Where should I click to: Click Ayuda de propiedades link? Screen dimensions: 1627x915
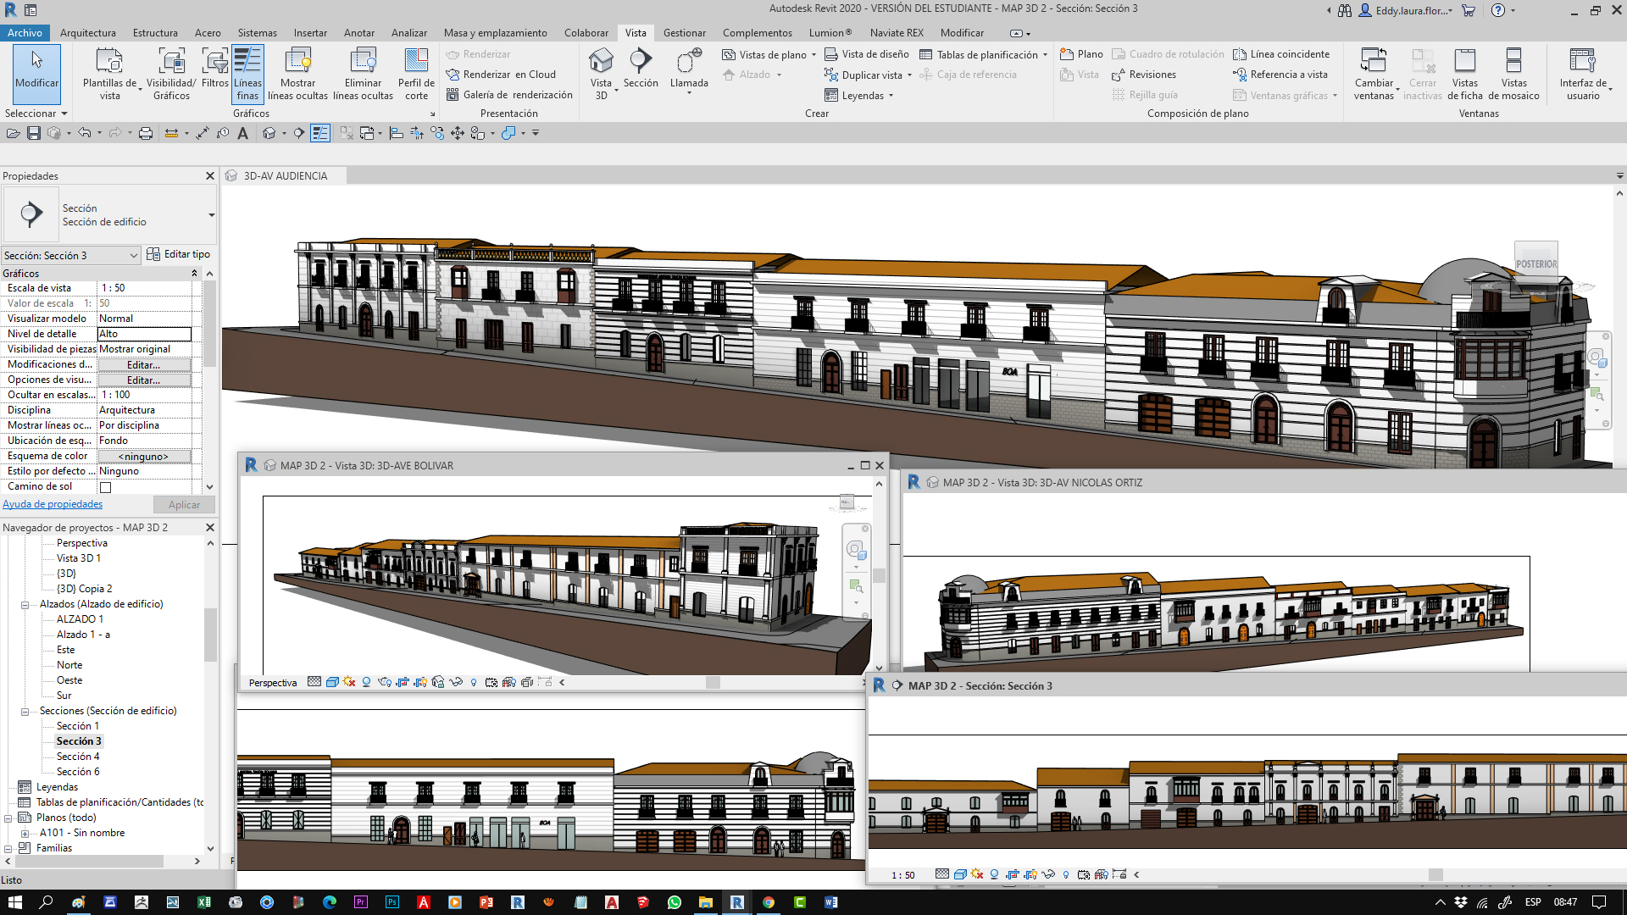[x=52, y=502]
